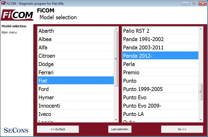
Task: Click the Last selection button
Action: (x=120, y=129)
